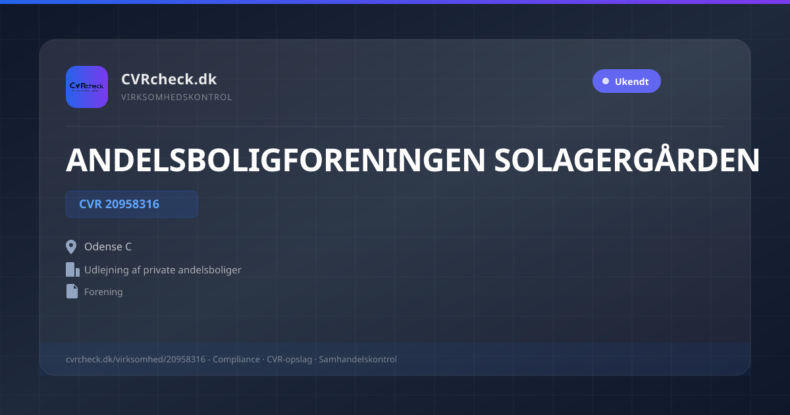Click the document icon beside Forening
Screen dimensions: 790x415
pos(72,291)
